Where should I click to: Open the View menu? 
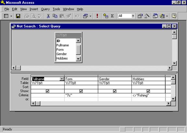click(23, 9)
